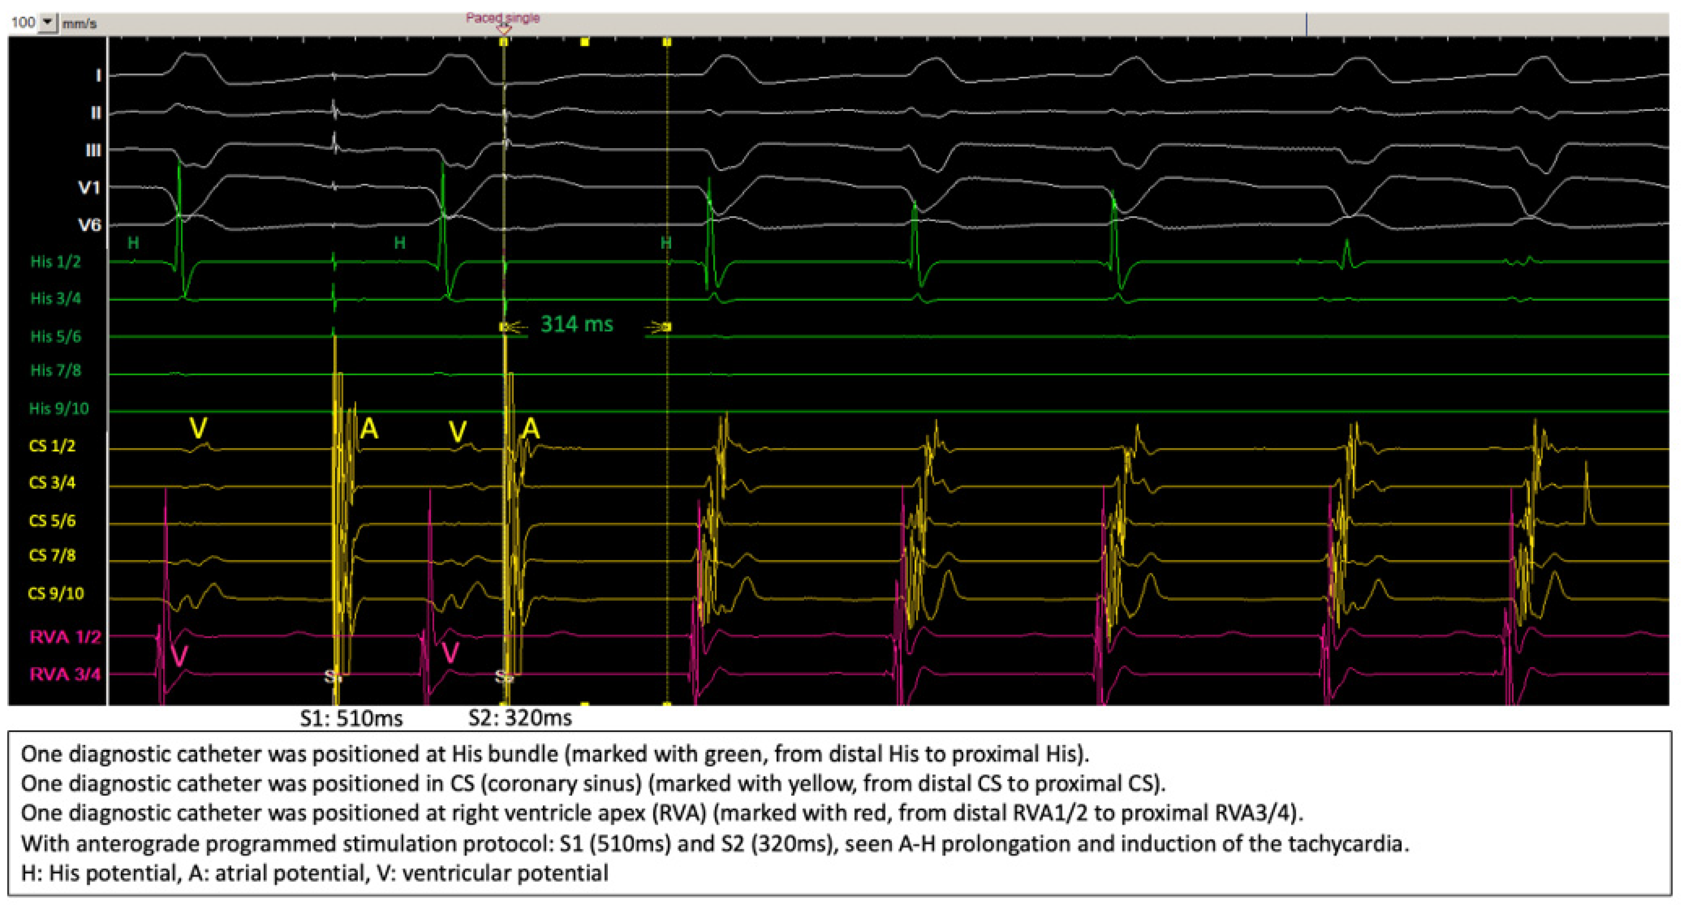Viewport: 1682px width, 905px height.
Task: Select the His 9/10 channel label
Action: (x=59, y=409)
